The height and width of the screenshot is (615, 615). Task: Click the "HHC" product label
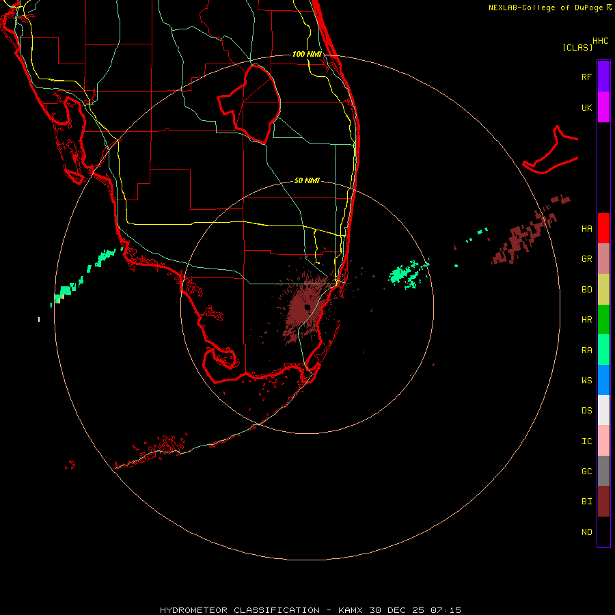point(601,41)
